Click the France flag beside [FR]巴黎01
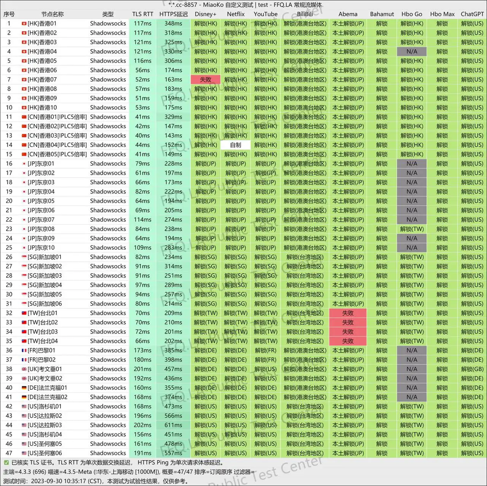 [x=24, y=351]
